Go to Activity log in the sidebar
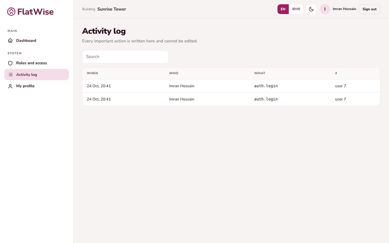Image resolution: width=389 pixels, height=243 pixels. coord(37,74)
